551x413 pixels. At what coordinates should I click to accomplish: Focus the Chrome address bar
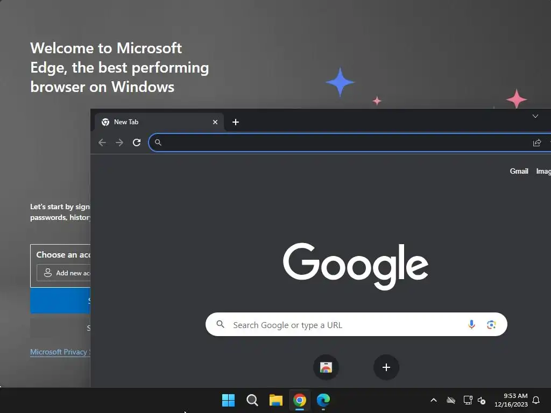pos(350,143)
